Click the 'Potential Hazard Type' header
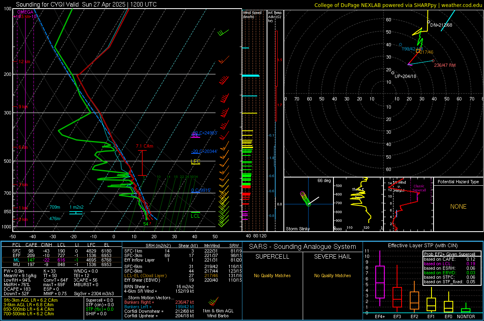Screen dimensions: 484x321 [x=458, y=182]
